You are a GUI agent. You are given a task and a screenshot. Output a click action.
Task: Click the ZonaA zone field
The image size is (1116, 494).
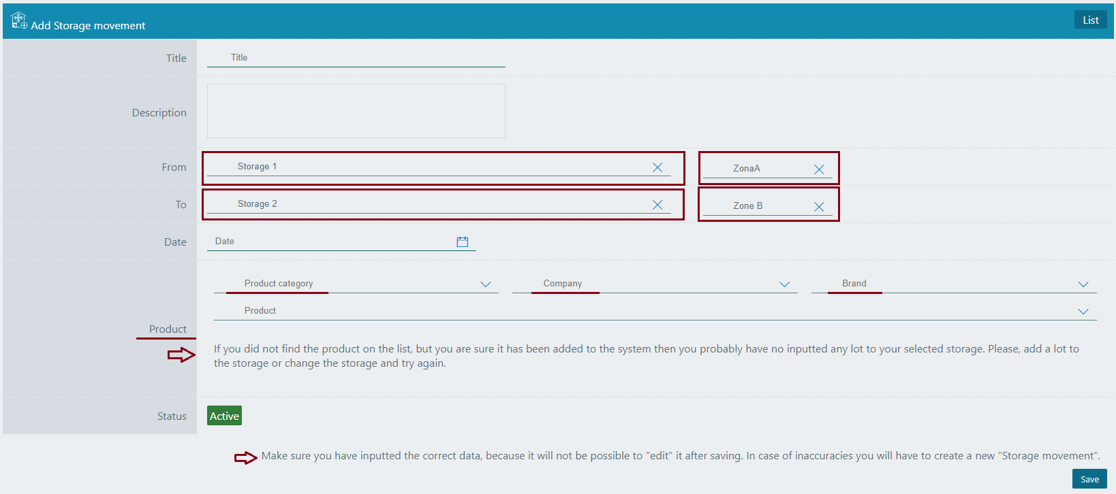point(756,169)
